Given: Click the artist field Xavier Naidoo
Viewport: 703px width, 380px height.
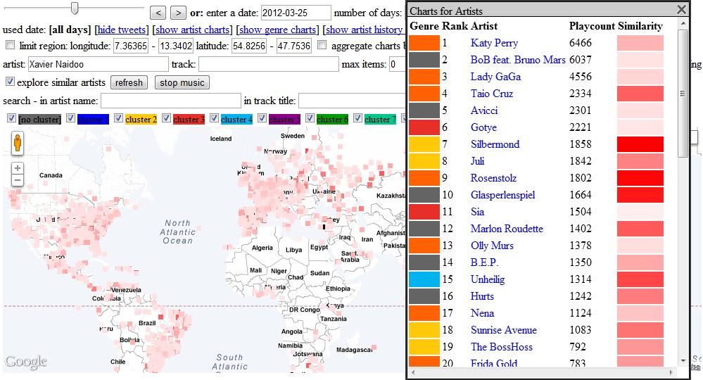Looking at the screenshot, I should 99,64.
